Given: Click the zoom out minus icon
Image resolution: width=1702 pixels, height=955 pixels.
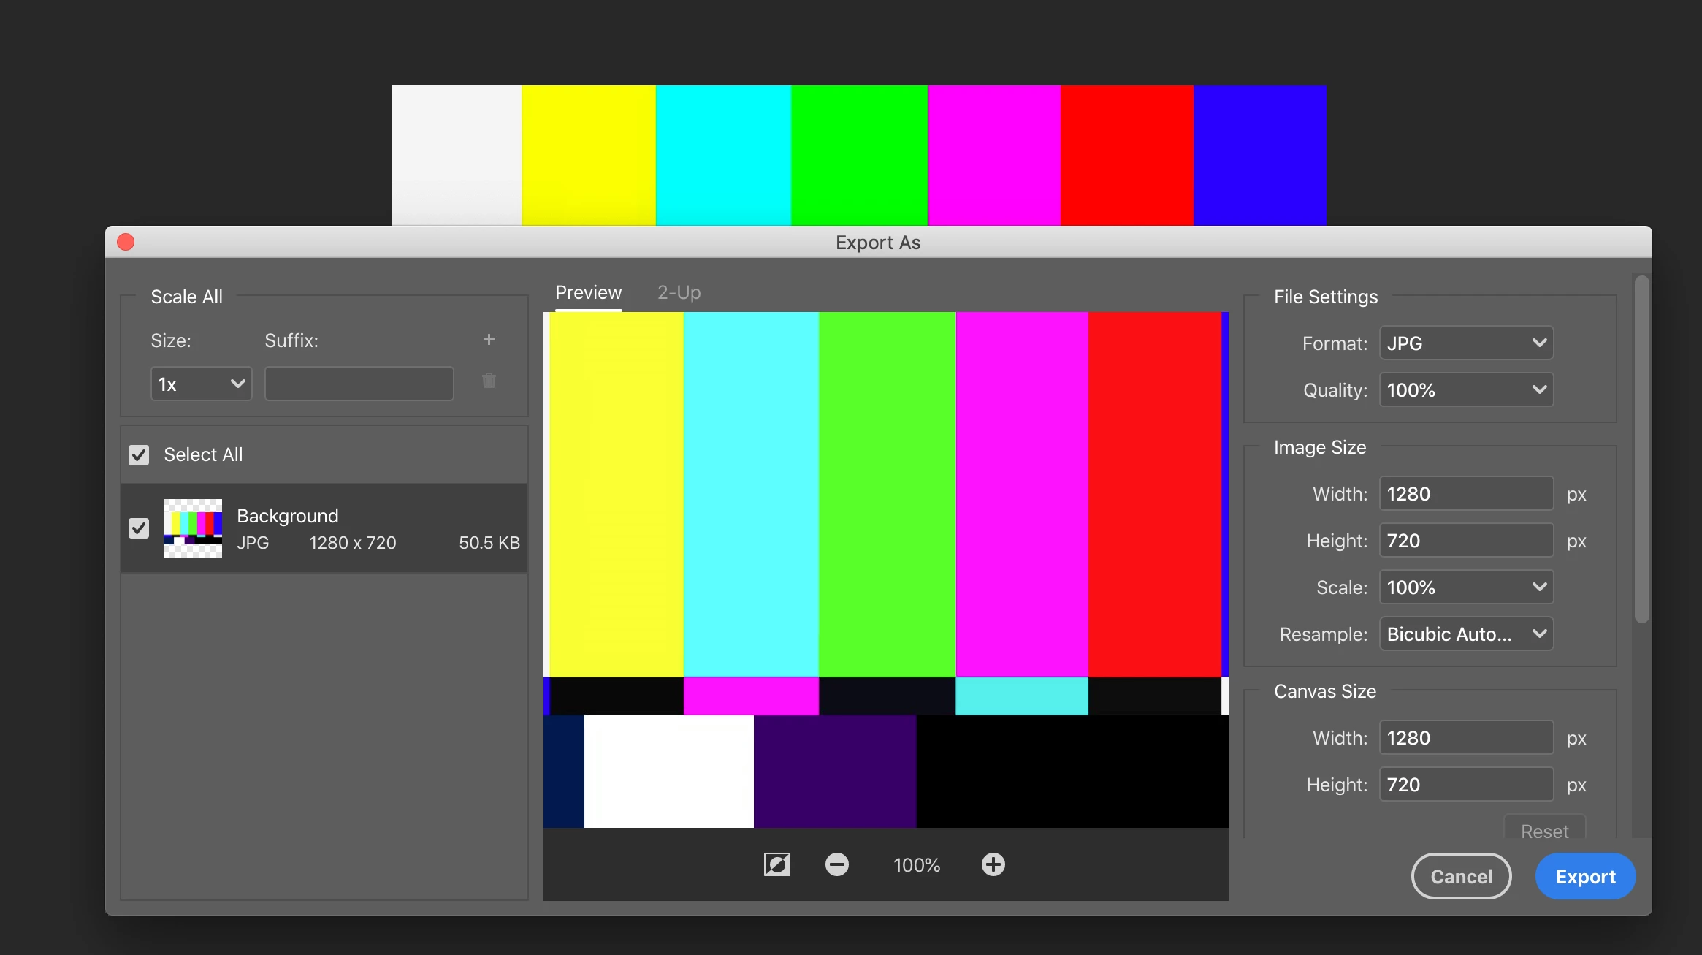Looking at the screenshot, I should click(x=836, y=864).
